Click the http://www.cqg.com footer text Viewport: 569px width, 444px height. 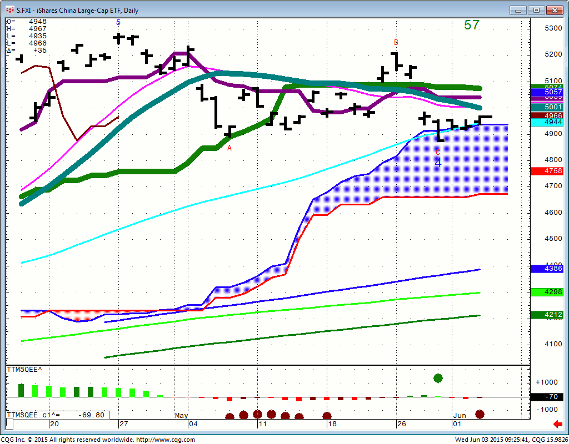click(166, 440)
